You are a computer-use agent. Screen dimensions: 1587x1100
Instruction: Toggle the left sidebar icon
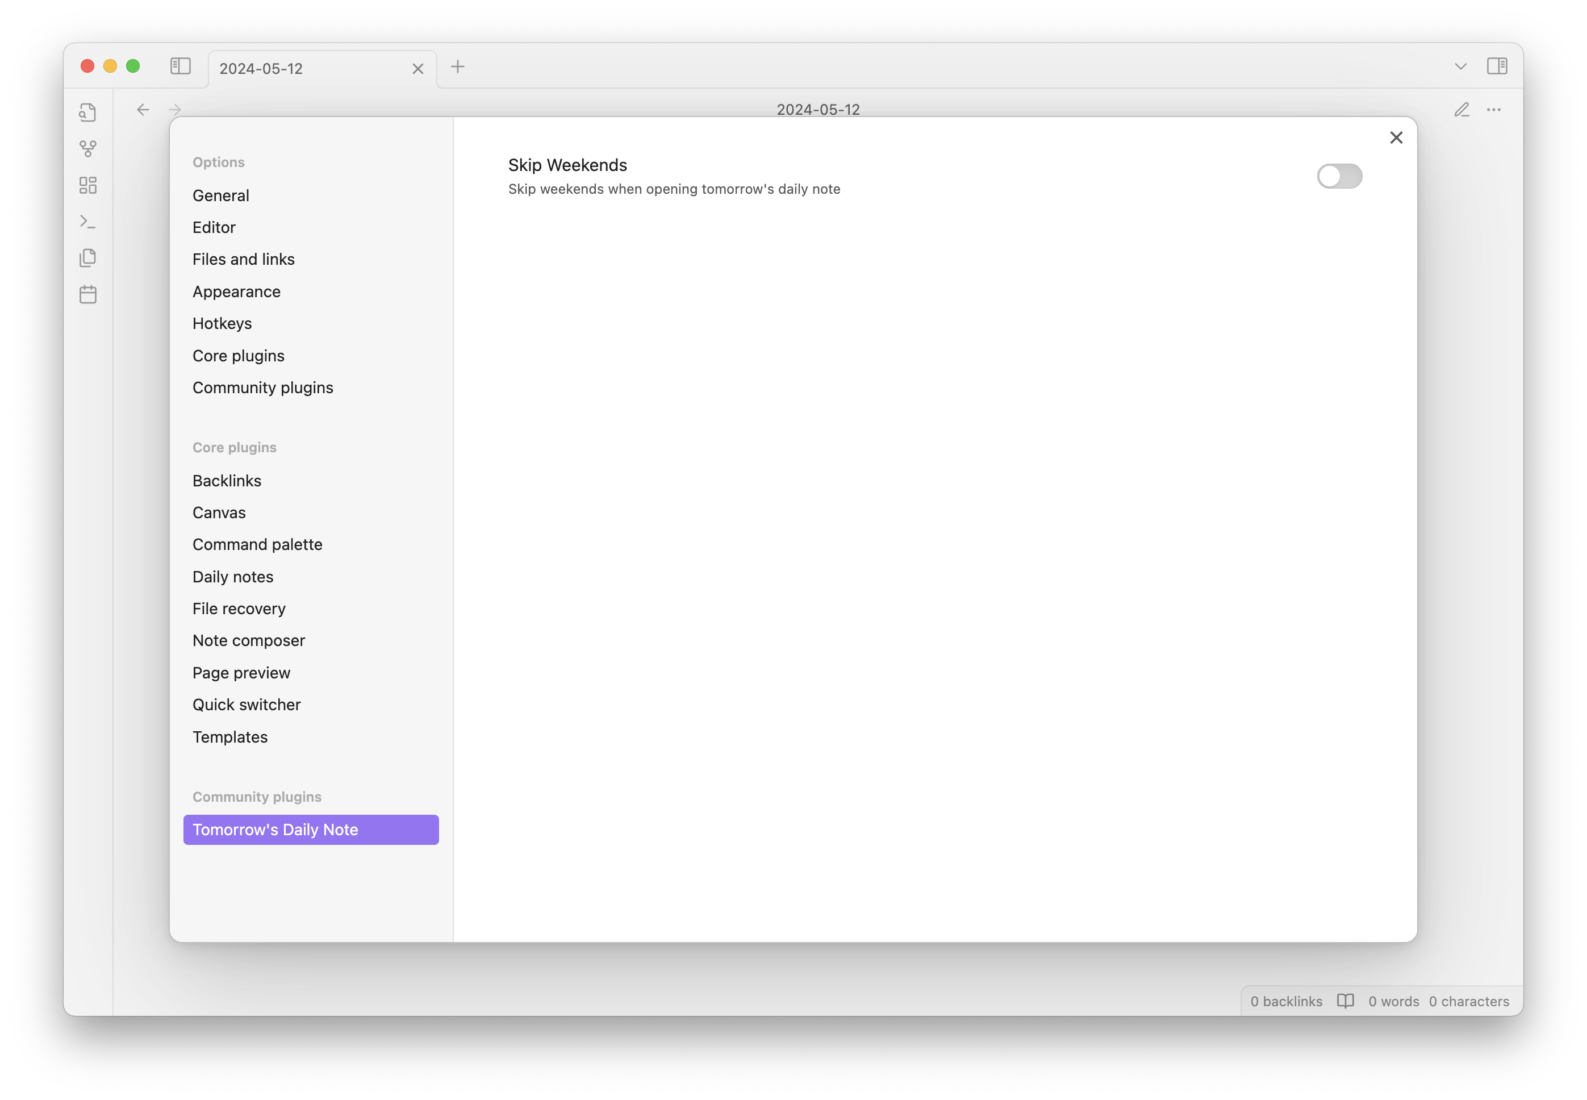[x=181, y=66]
